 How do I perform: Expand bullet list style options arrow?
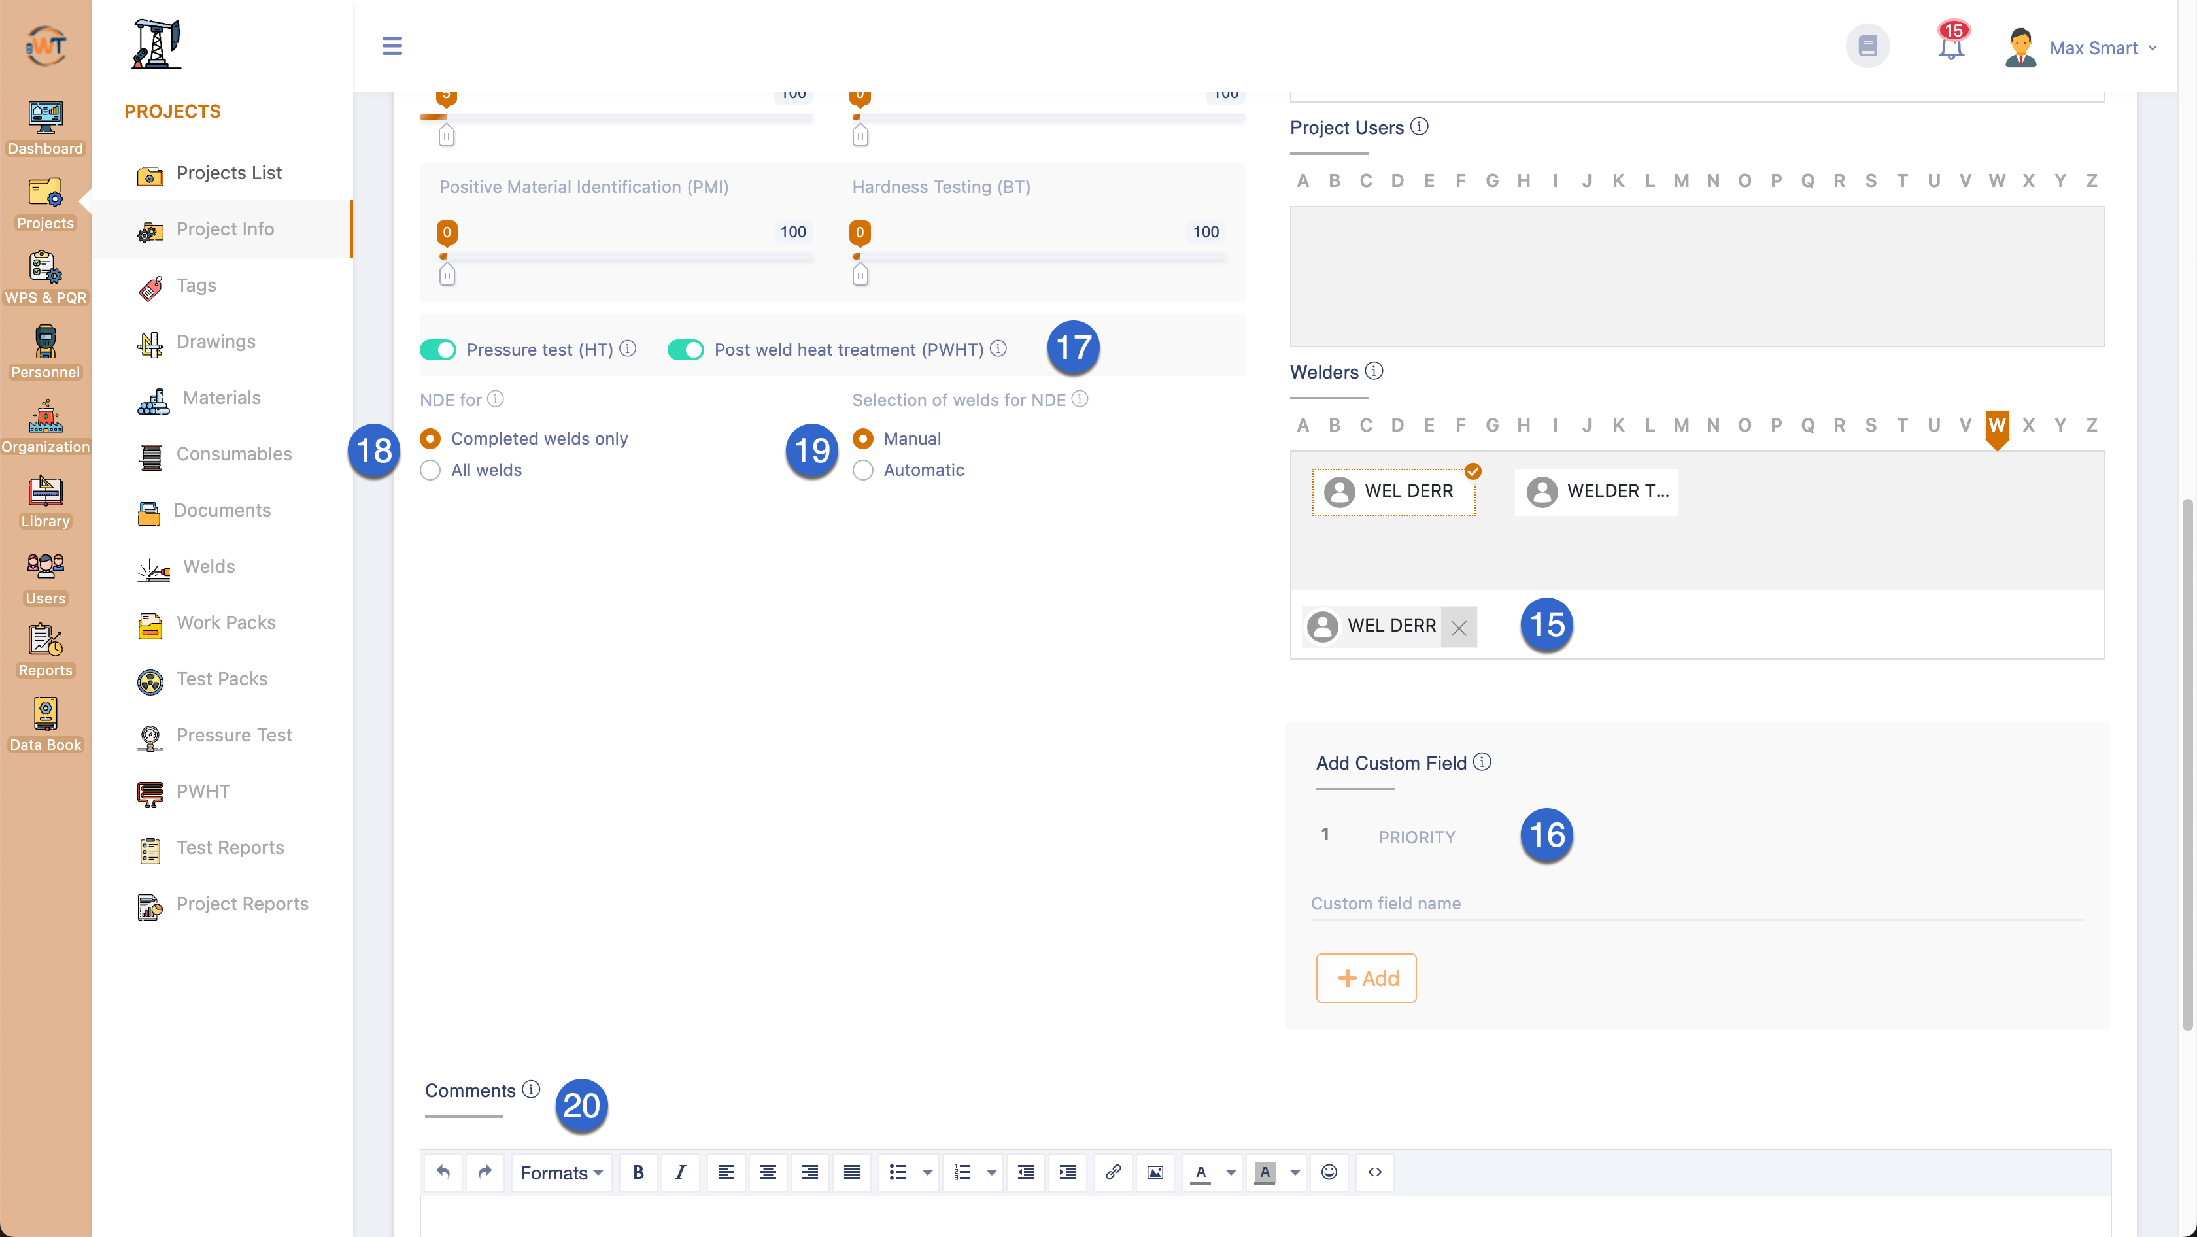(x=927, y=1172)
